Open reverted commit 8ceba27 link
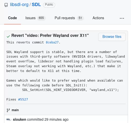The image size is (131, 123). tap(52, 42)
